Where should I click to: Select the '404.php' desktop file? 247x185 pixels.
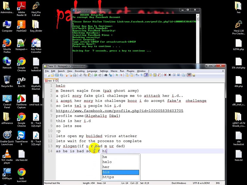[239, 82]
